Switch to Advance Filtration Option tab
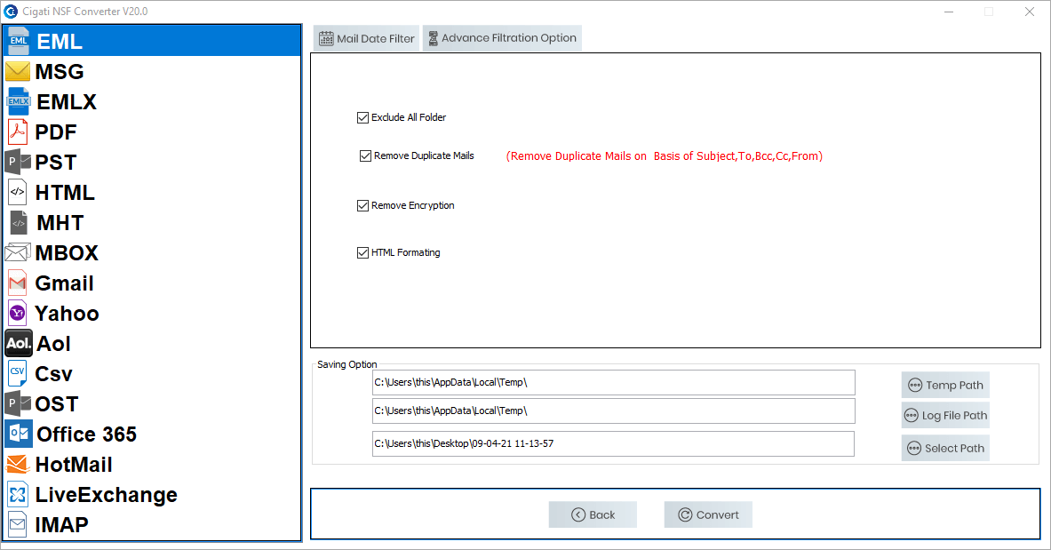 pyautogui.click(x=502, y=38)
